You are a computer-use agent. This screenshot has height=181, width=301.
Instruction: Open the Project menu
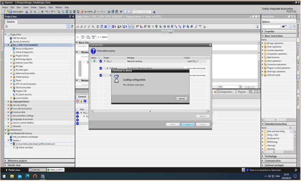coord(5,7)
